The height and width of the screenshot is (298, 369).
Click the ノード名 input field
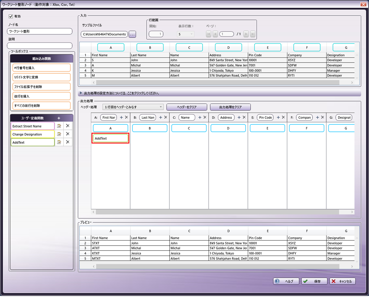click(40, 31)
